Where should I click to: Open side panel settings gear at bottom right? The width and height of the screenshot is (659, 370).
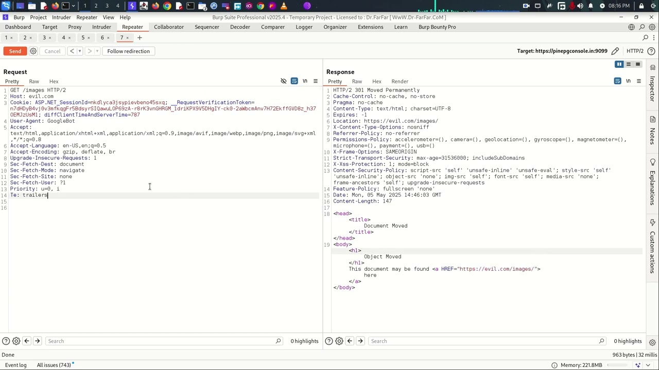point(652,342)
